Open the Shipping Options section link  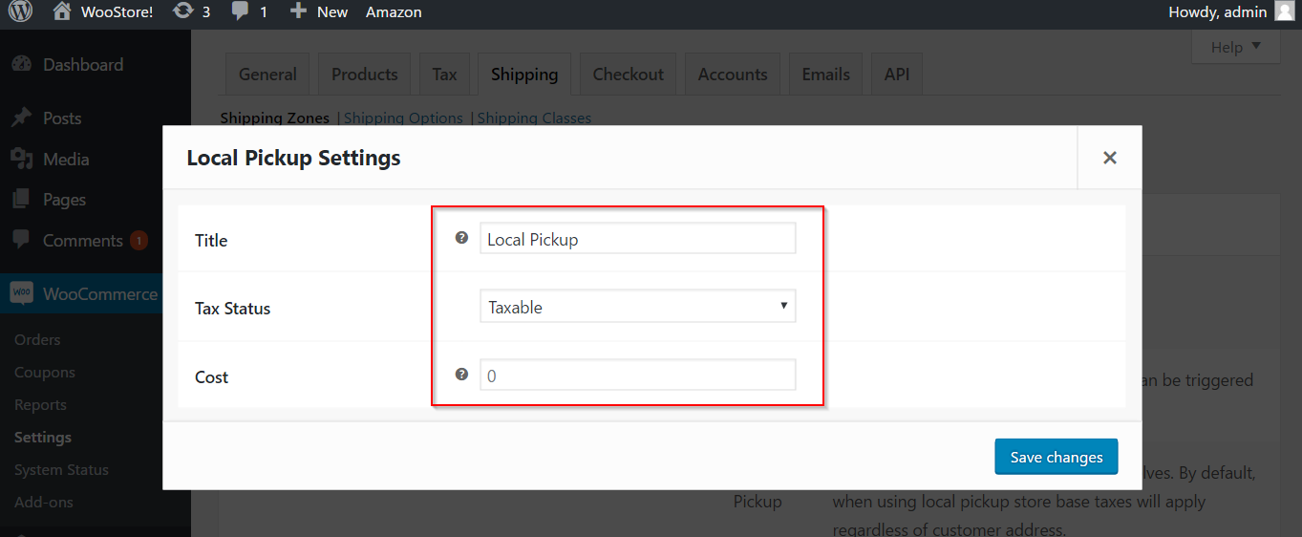click(403, 118)
